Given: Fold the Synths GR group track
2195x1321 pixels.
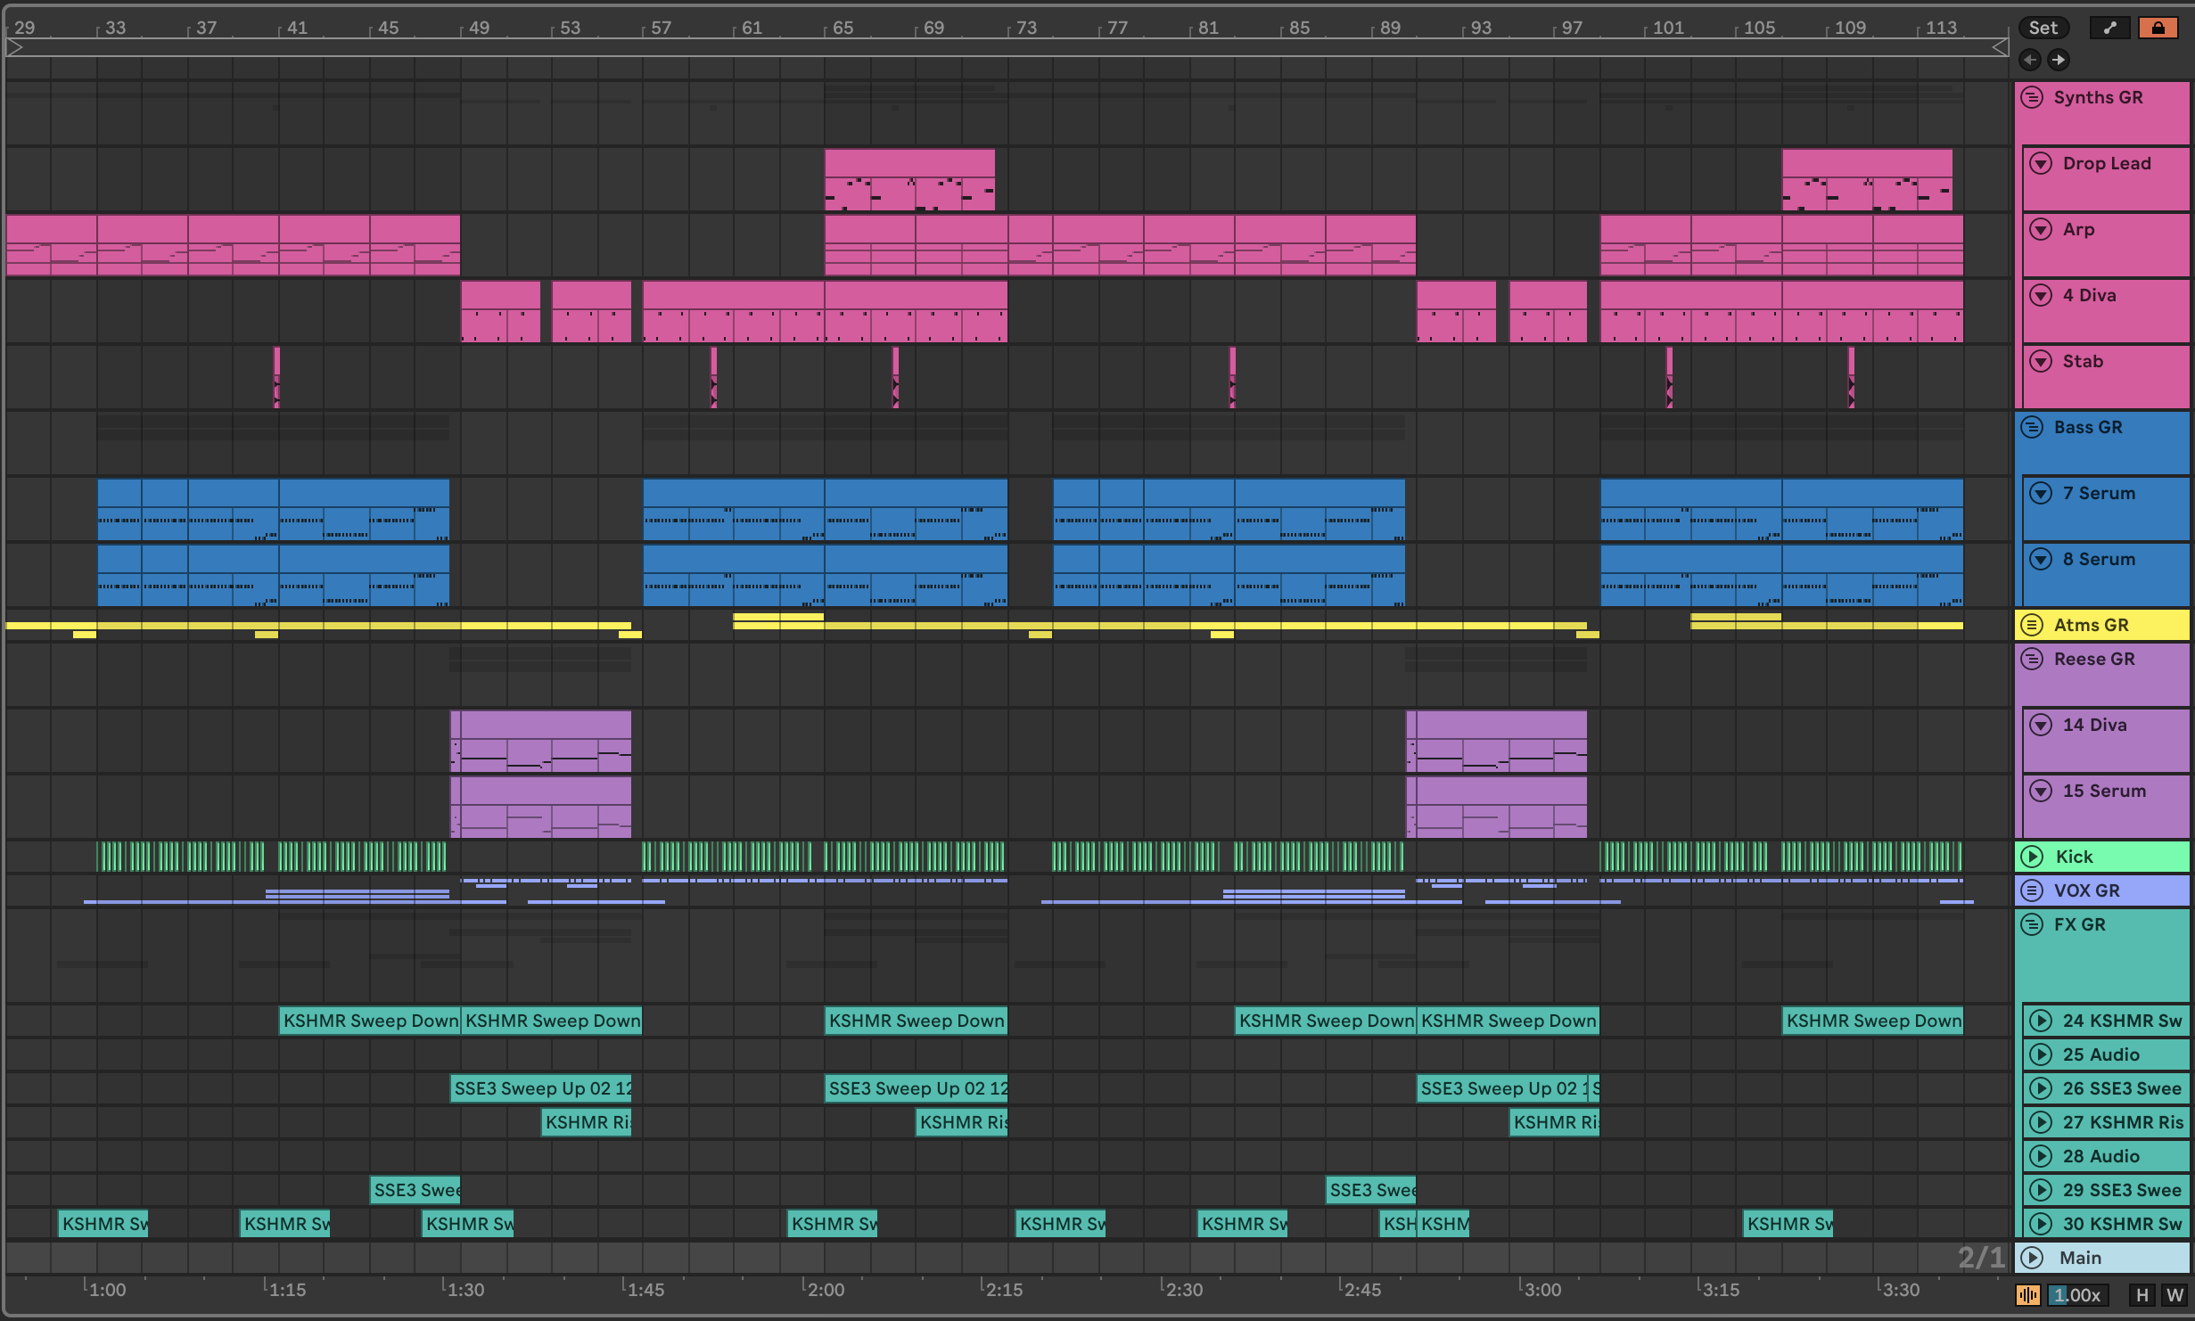Looking at the screenshot, I should [2032, 97].
